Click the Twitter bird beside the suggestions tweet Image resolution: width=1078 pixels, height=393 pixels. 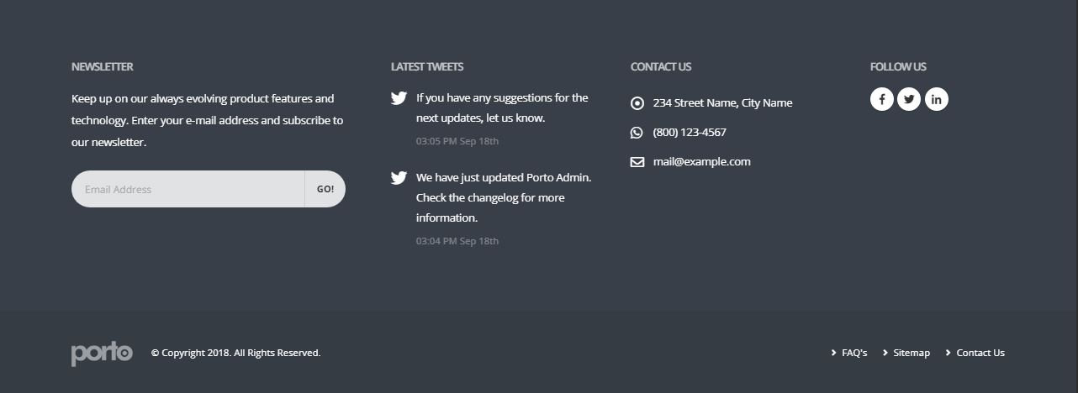tap(399, 98)
